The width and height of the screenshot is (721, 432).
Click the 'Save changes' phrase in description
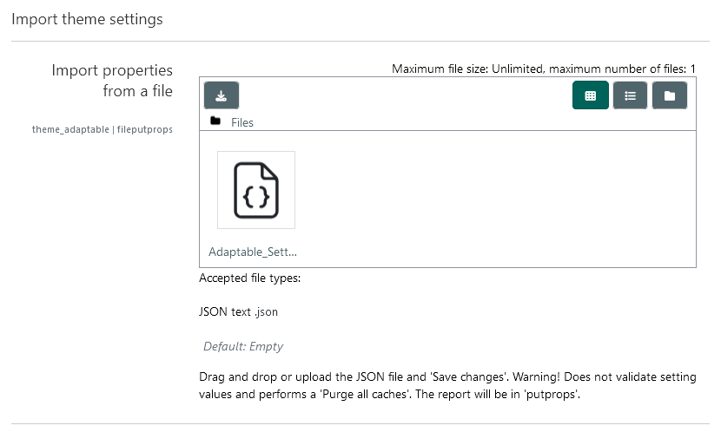468,376
